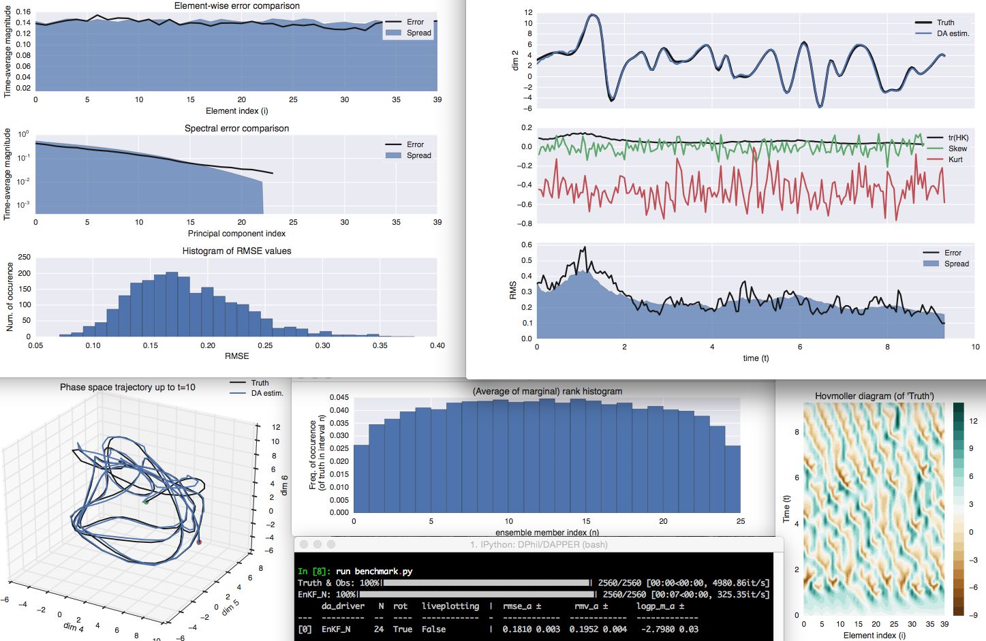Click the 'logp_m_a ±' column header in terminal
This screenshot has height=641, width=986.
coord(660,606)
